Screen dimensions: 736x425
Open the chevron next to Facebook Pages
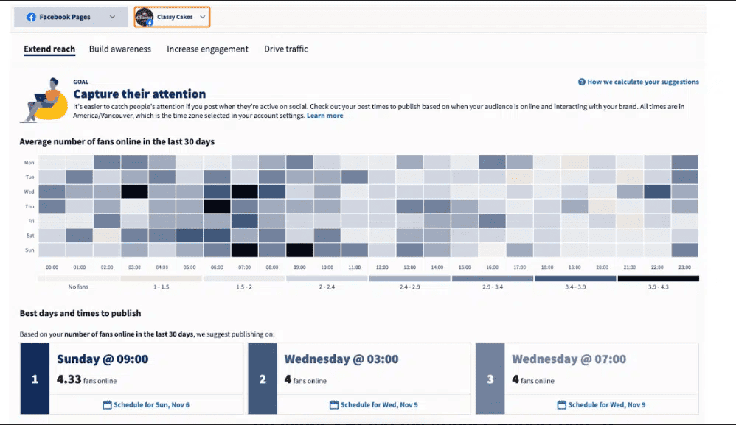click(111, 16)
